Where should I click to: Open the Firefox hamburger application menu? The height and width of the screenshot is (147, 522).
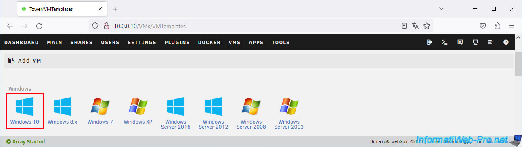pyautogui.click(x=512, y=26)
